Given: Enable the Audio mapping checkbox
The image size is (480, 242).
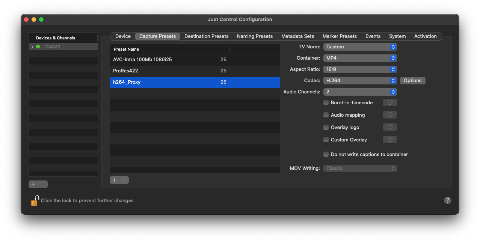Looking at the screenshot, I should [326, 115].
